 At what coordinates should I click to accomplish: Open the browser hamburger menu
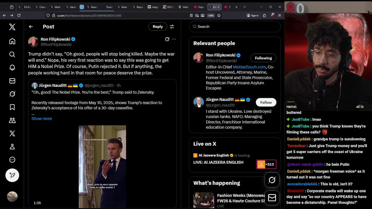280,15
